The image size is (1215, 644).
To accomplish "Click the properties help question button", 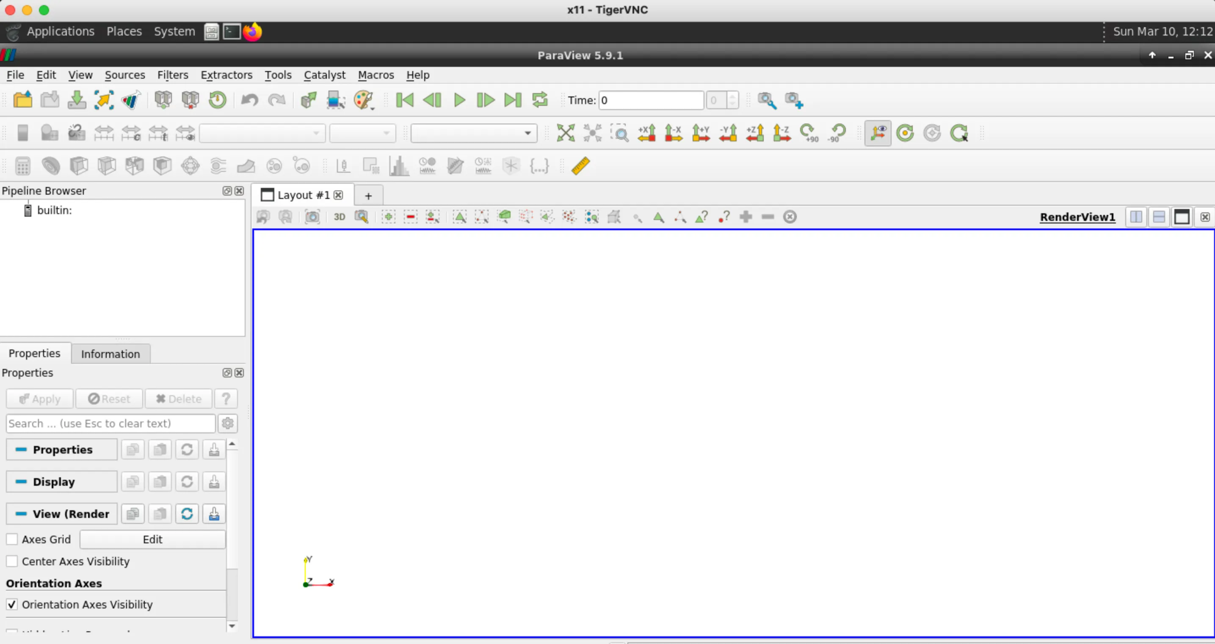I will click(x=226, y=399).
